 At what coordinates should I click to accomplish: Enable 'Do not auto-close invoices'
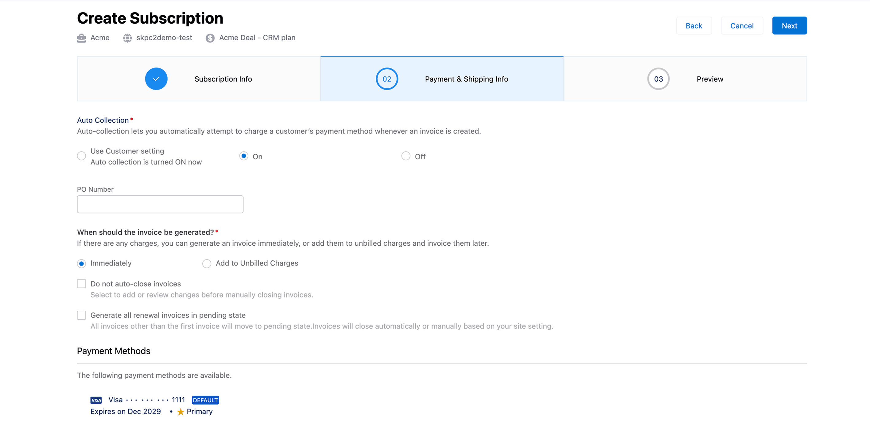pos(81,283)
